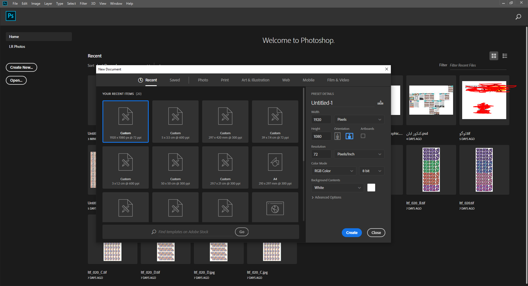The width and height of the screenshot is (528, 286).
Task: Open the RGB Color mode dropdown
Action: [x=334, y=171]
